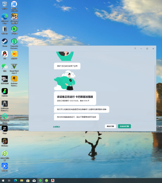162x183 pixels.
Task: Open the WeChat desktop shortcut
Action: [5, 68]
